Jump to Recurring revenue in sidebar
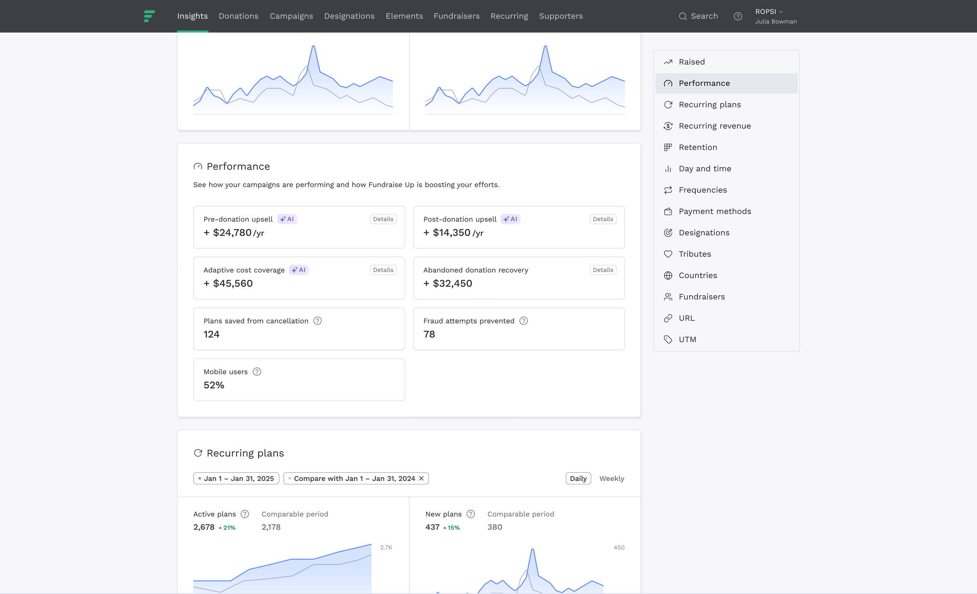This screenshot has width=977, height=594. point(714,126)
